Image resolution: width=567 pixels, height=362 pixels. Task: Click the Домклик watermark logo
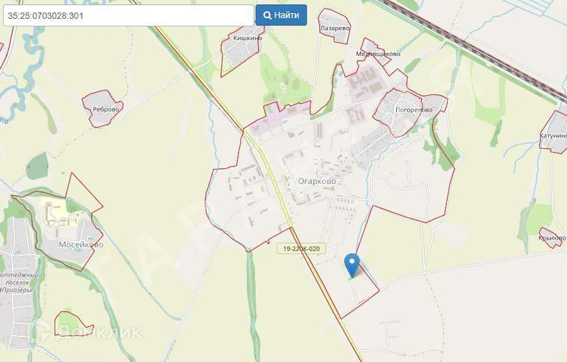pos(86,332)
